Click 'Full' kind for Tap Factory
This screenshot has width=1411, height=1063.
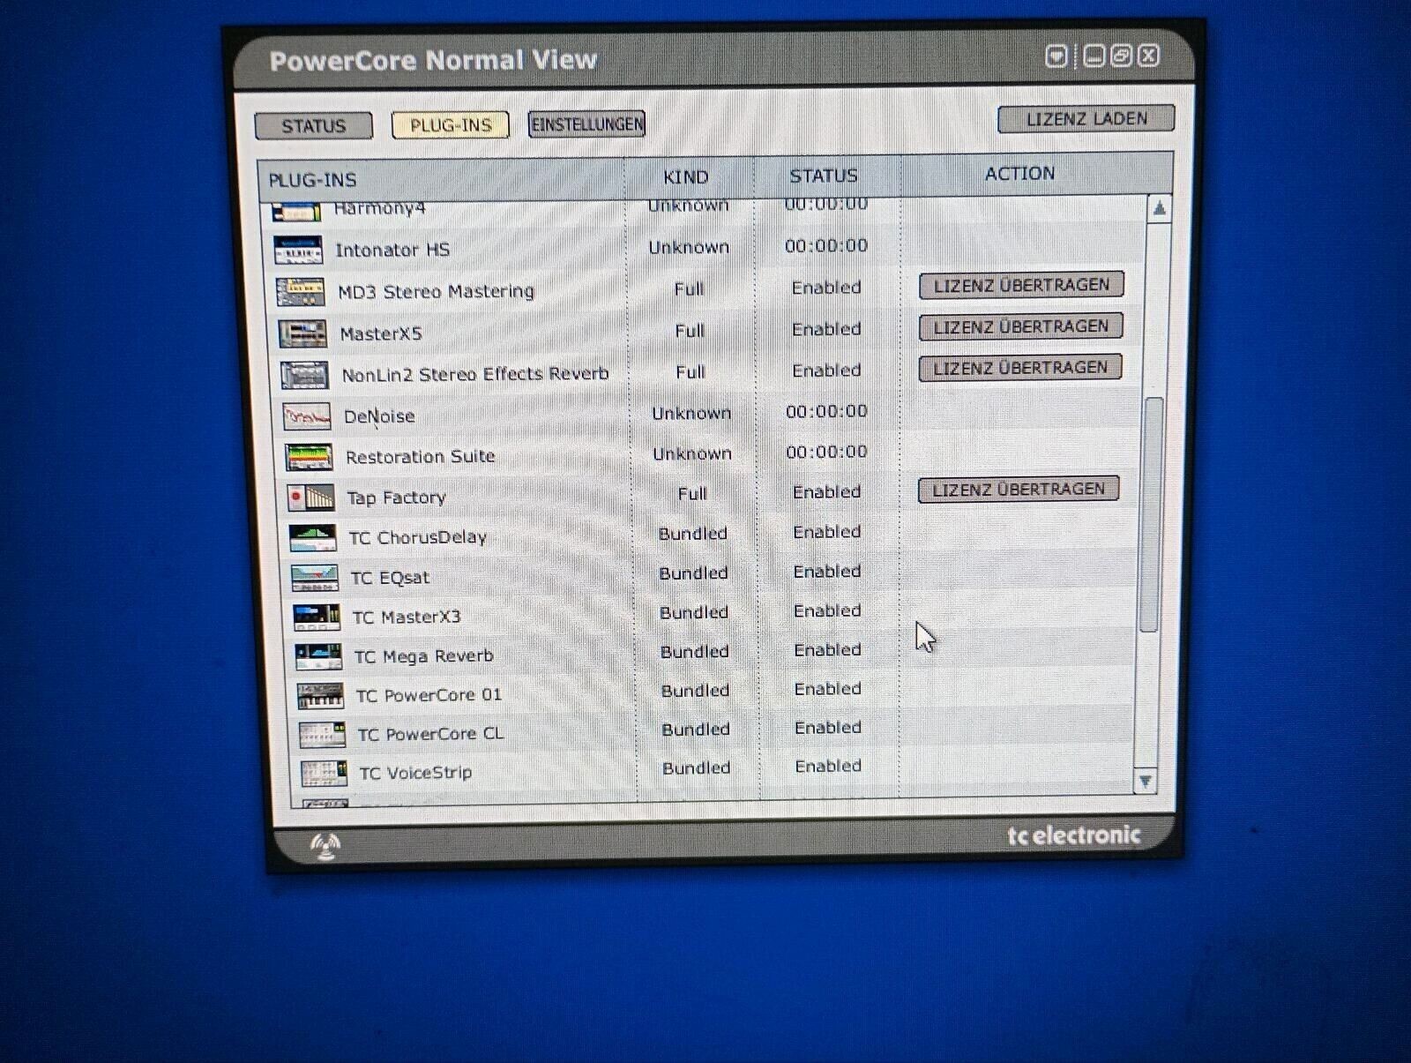point(692,494)
